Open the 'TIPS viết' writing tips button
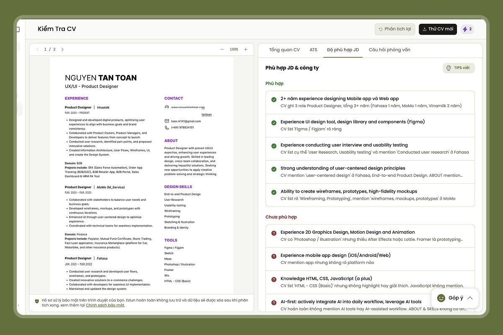Image resolution: width=503 pixels, height=335 pixels. (459, 68)
